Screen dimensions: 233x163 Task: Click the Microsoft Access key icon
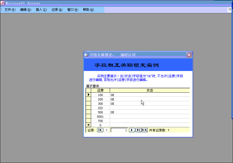(x=2, y=3)
